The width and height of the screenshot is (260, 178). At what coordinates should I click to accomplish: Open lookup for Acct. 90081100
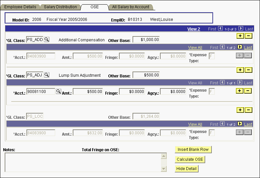pos(58,91)
